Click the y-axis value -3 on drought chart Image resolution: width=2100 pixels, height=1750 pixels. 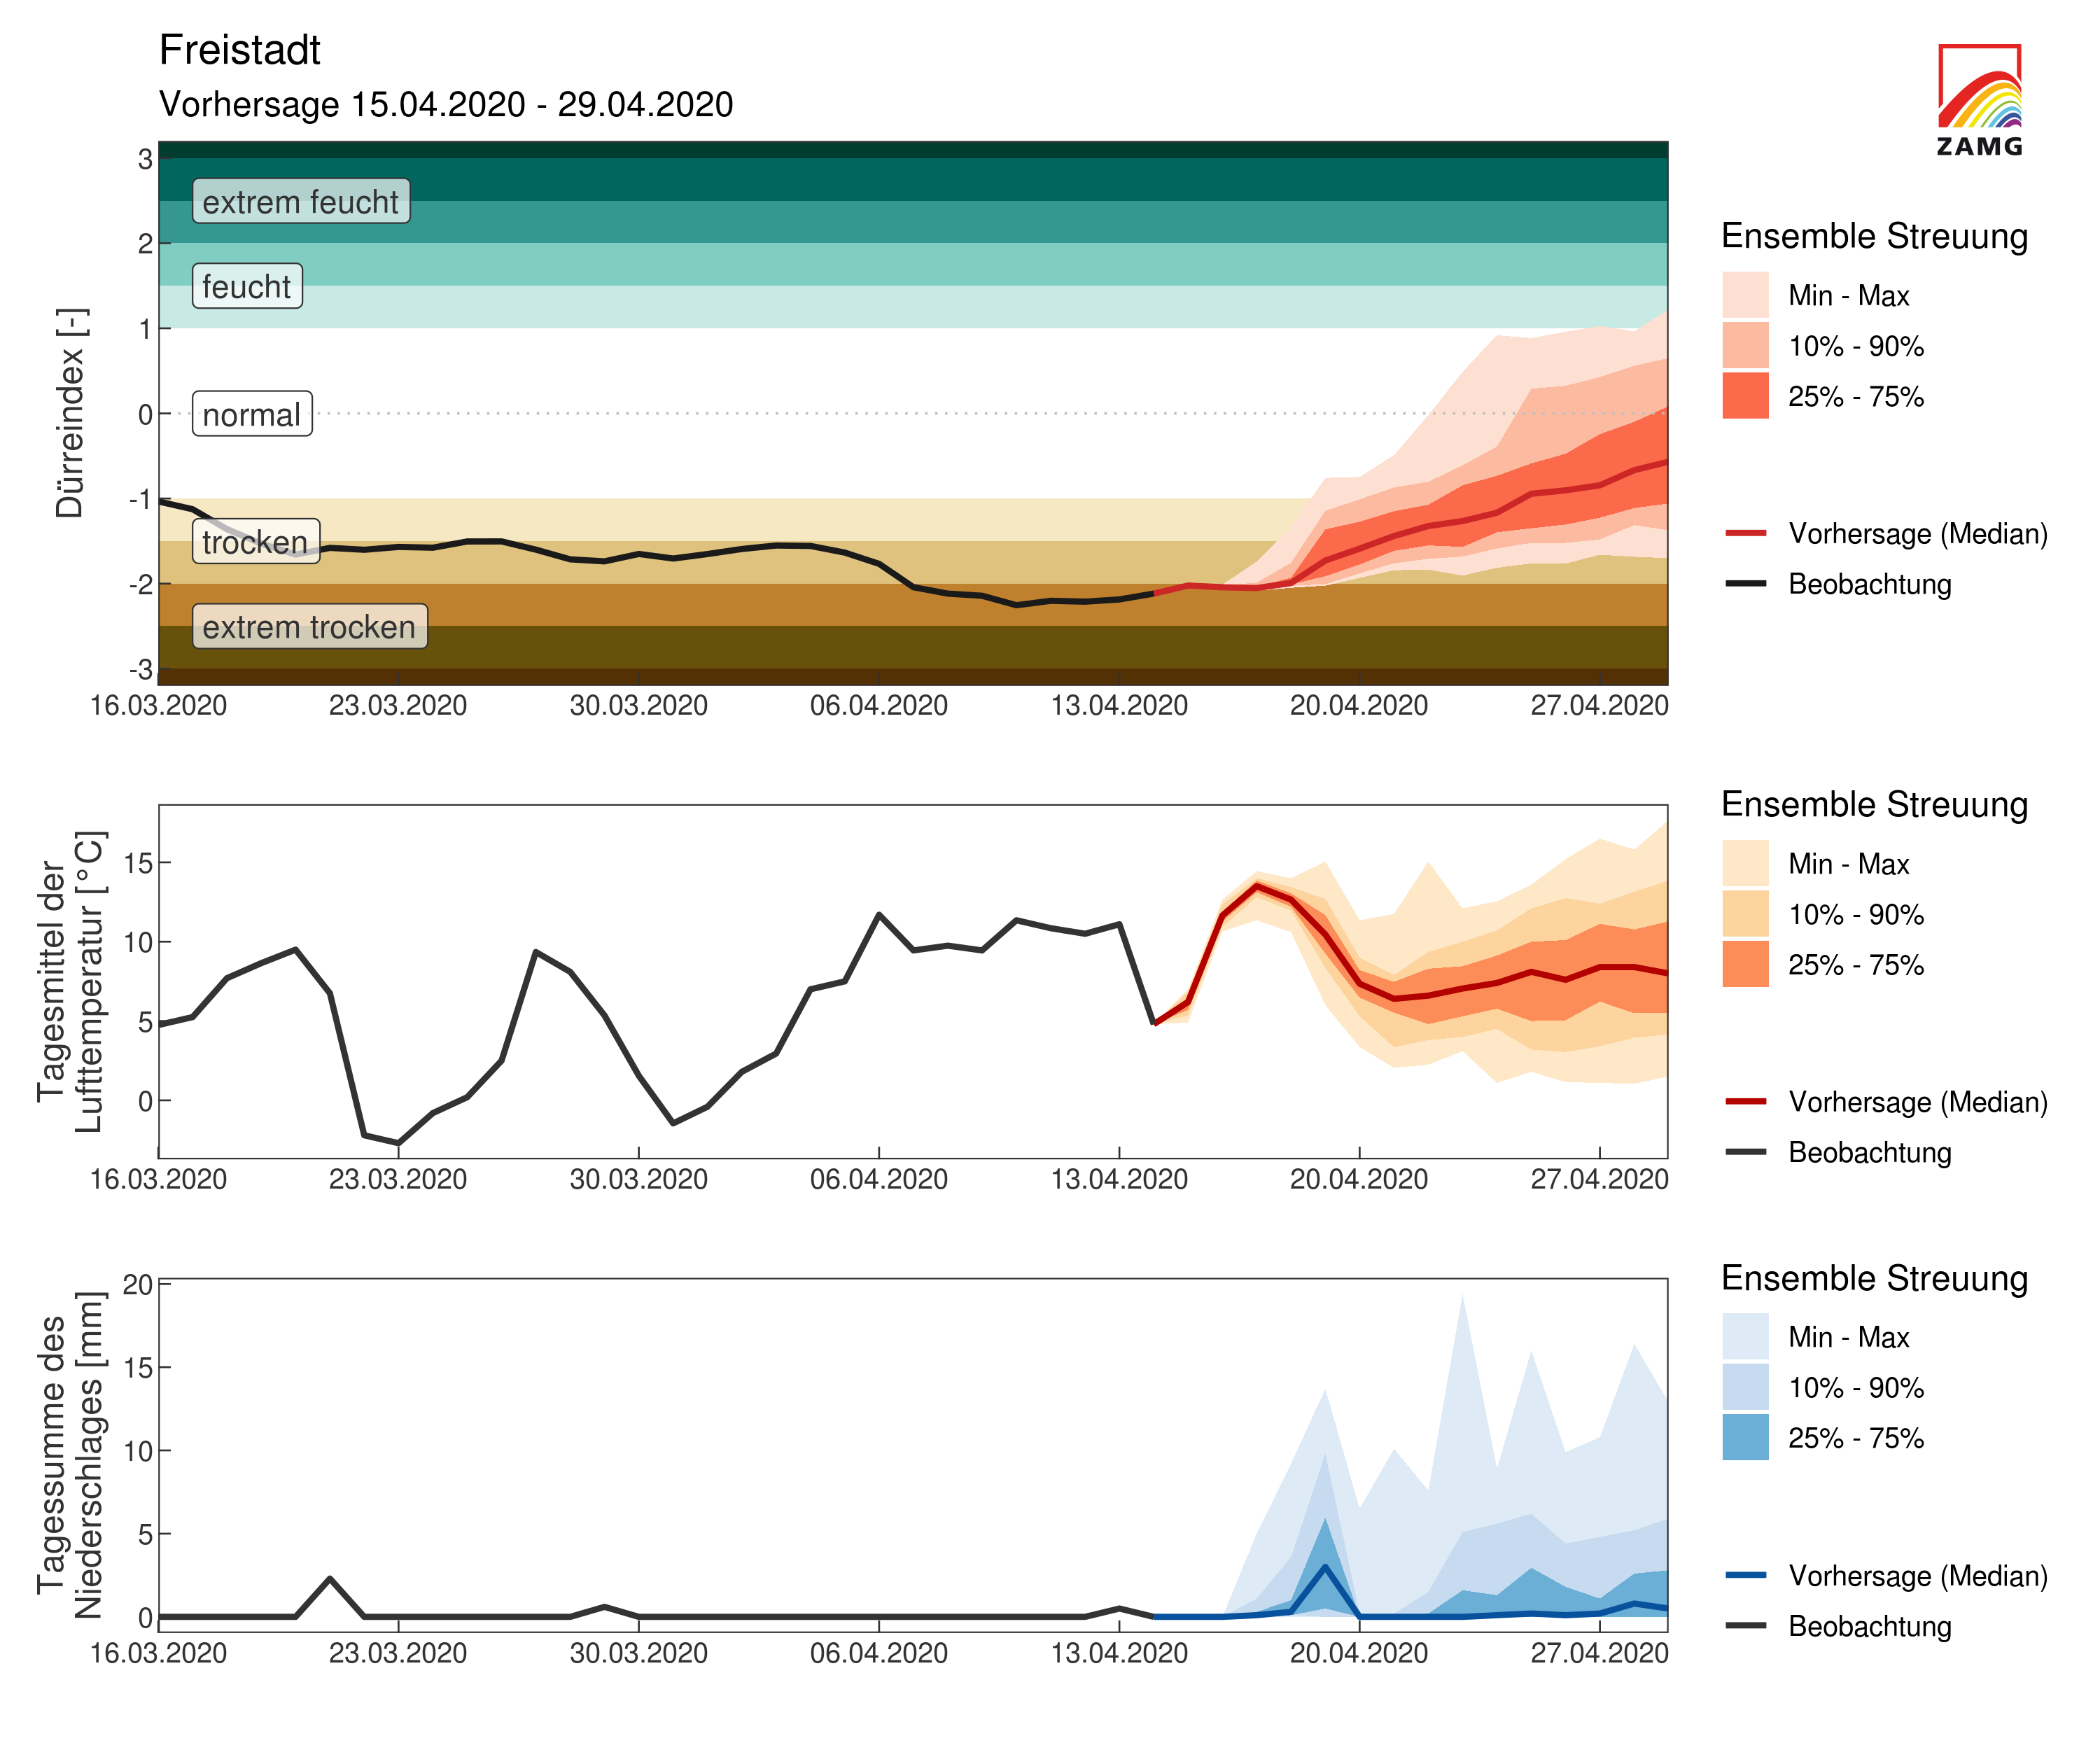tap(141, 669)
